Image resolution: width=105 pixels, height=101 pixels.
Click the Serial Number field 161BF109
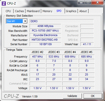tap(45, 44)
